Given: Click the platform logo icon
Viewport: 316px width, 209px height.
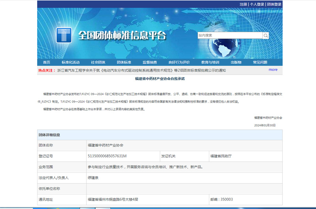Looking at the screenshot, I should [x=64, y=35].
